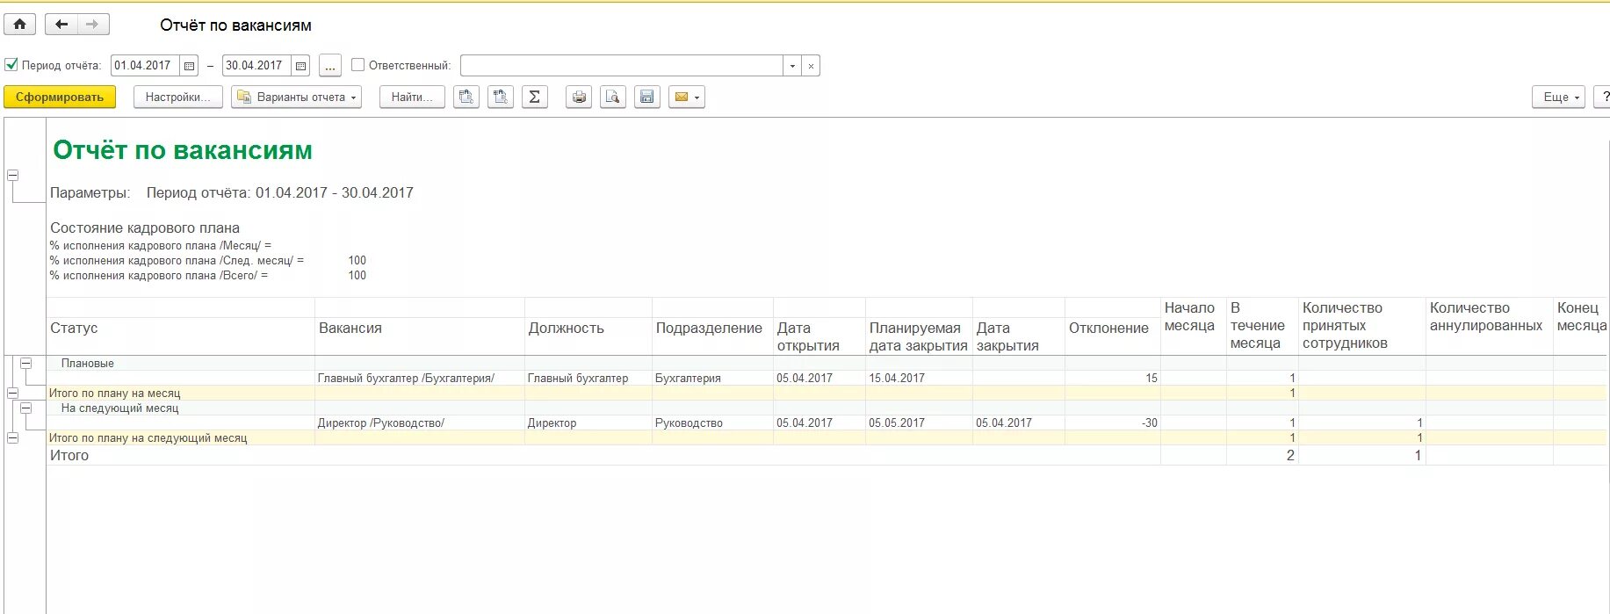Viewport: 1610px width, 614px height.
Task: Click inside the Ответственный input field
Action: pyautogui.click(x=622, y=66)
